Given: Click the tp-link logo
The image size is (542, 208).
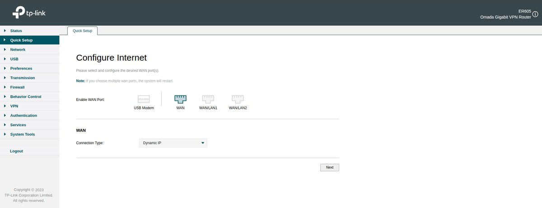Looking at the screenshot, I should click(29, 12).
